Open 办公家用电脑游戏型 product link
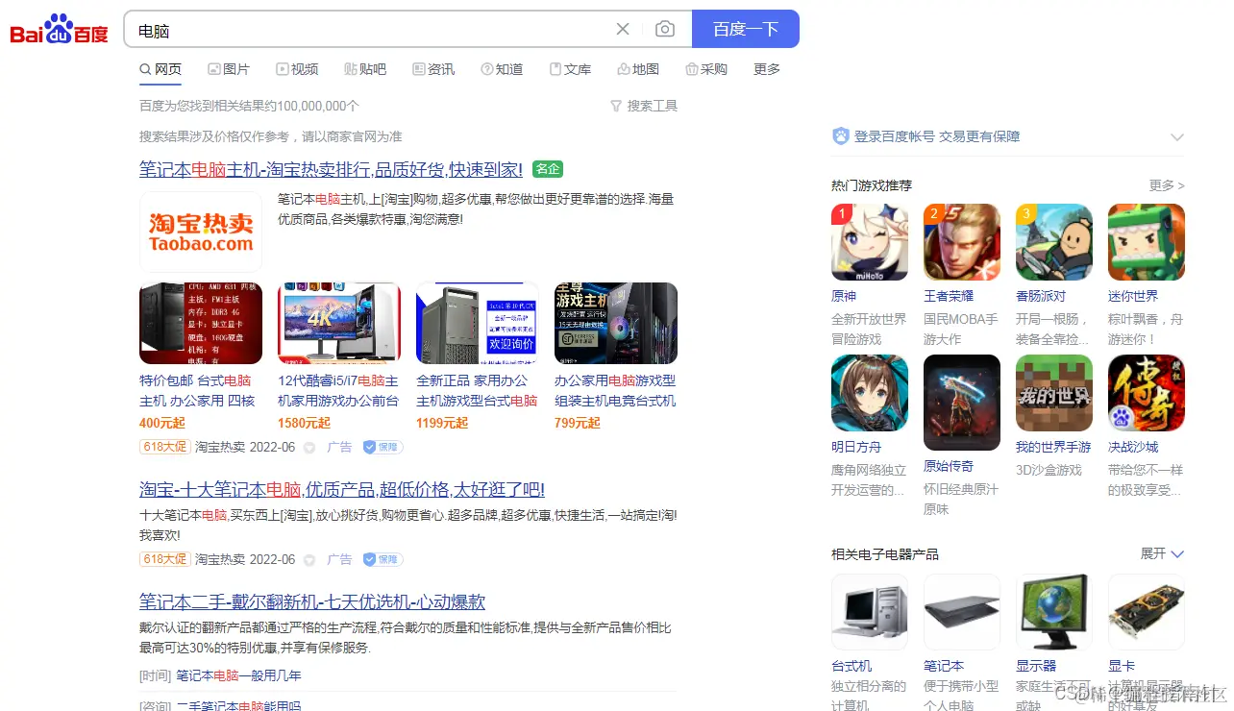1234x711 pixels. [x=615, y=391]
